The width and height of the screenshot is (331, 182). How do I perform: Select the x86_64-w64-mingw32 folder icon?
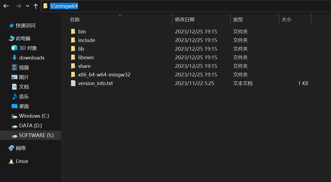(73, 75)
